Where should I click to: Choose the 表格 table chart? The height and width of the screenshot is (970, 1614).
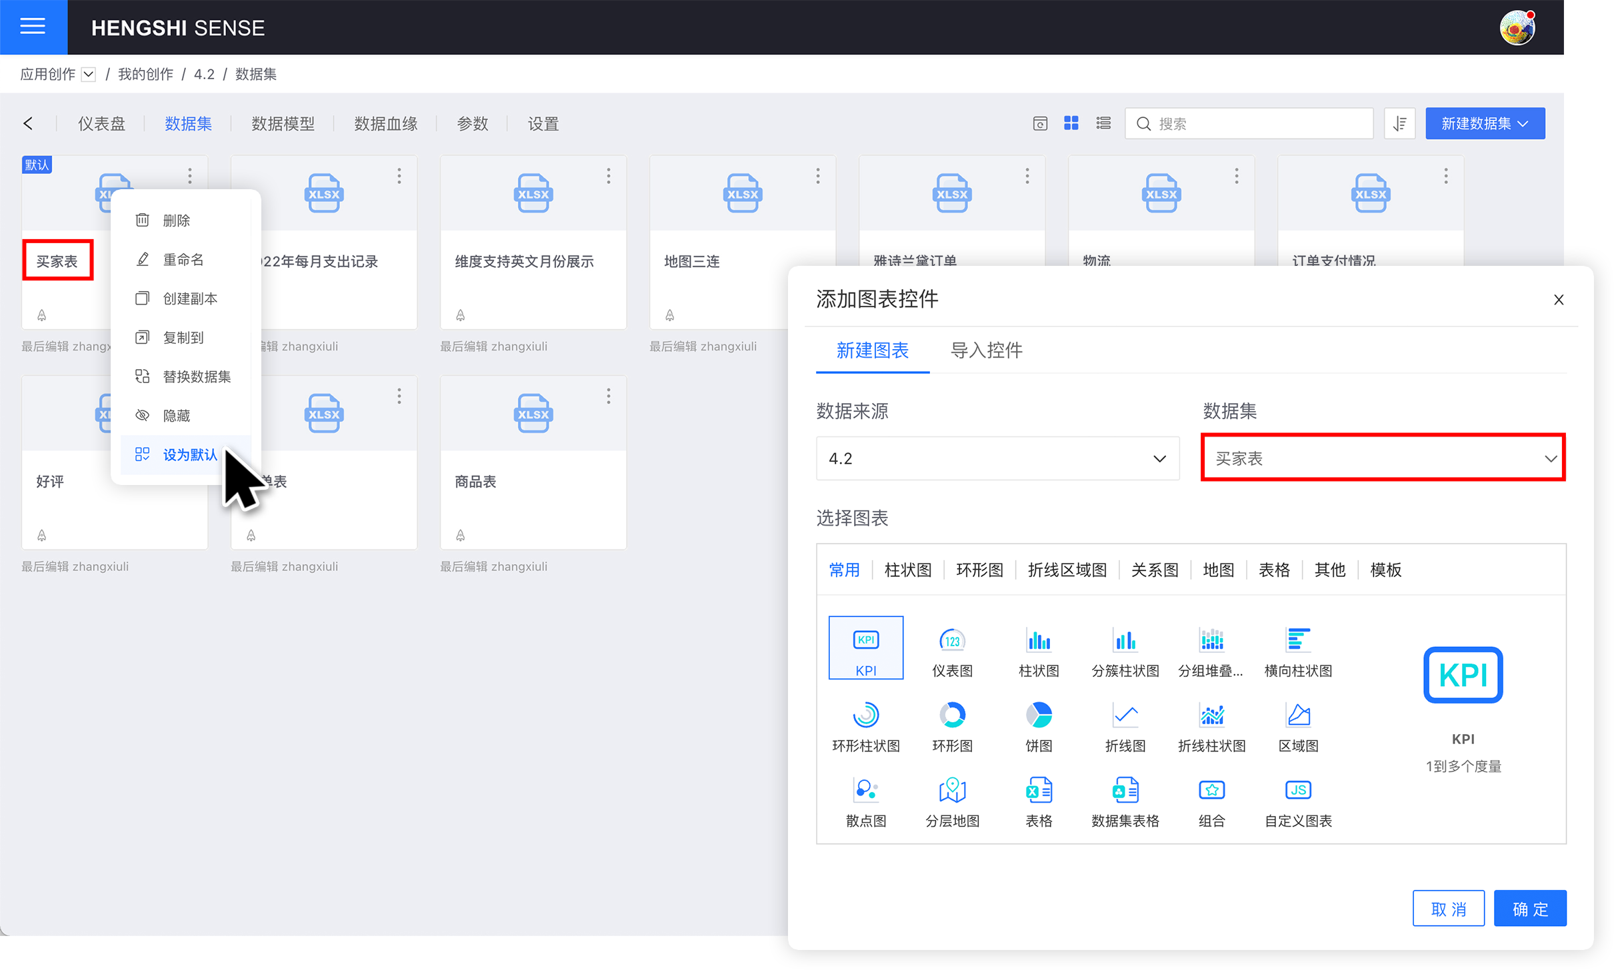click(1038, 802)
